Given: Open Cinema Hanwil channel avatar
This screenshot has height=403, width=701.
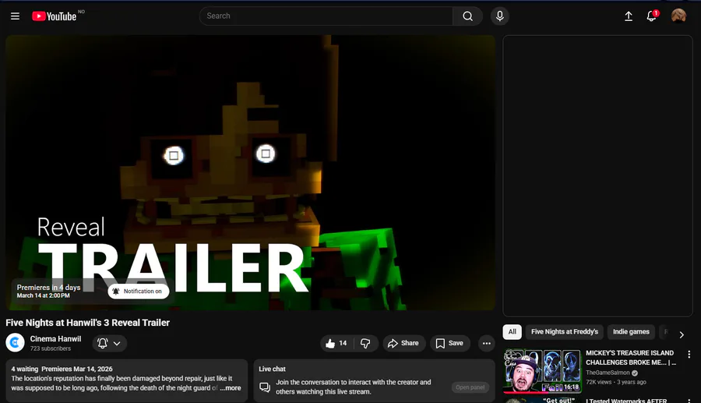Looking at the screenshot, I should point(16,343).
